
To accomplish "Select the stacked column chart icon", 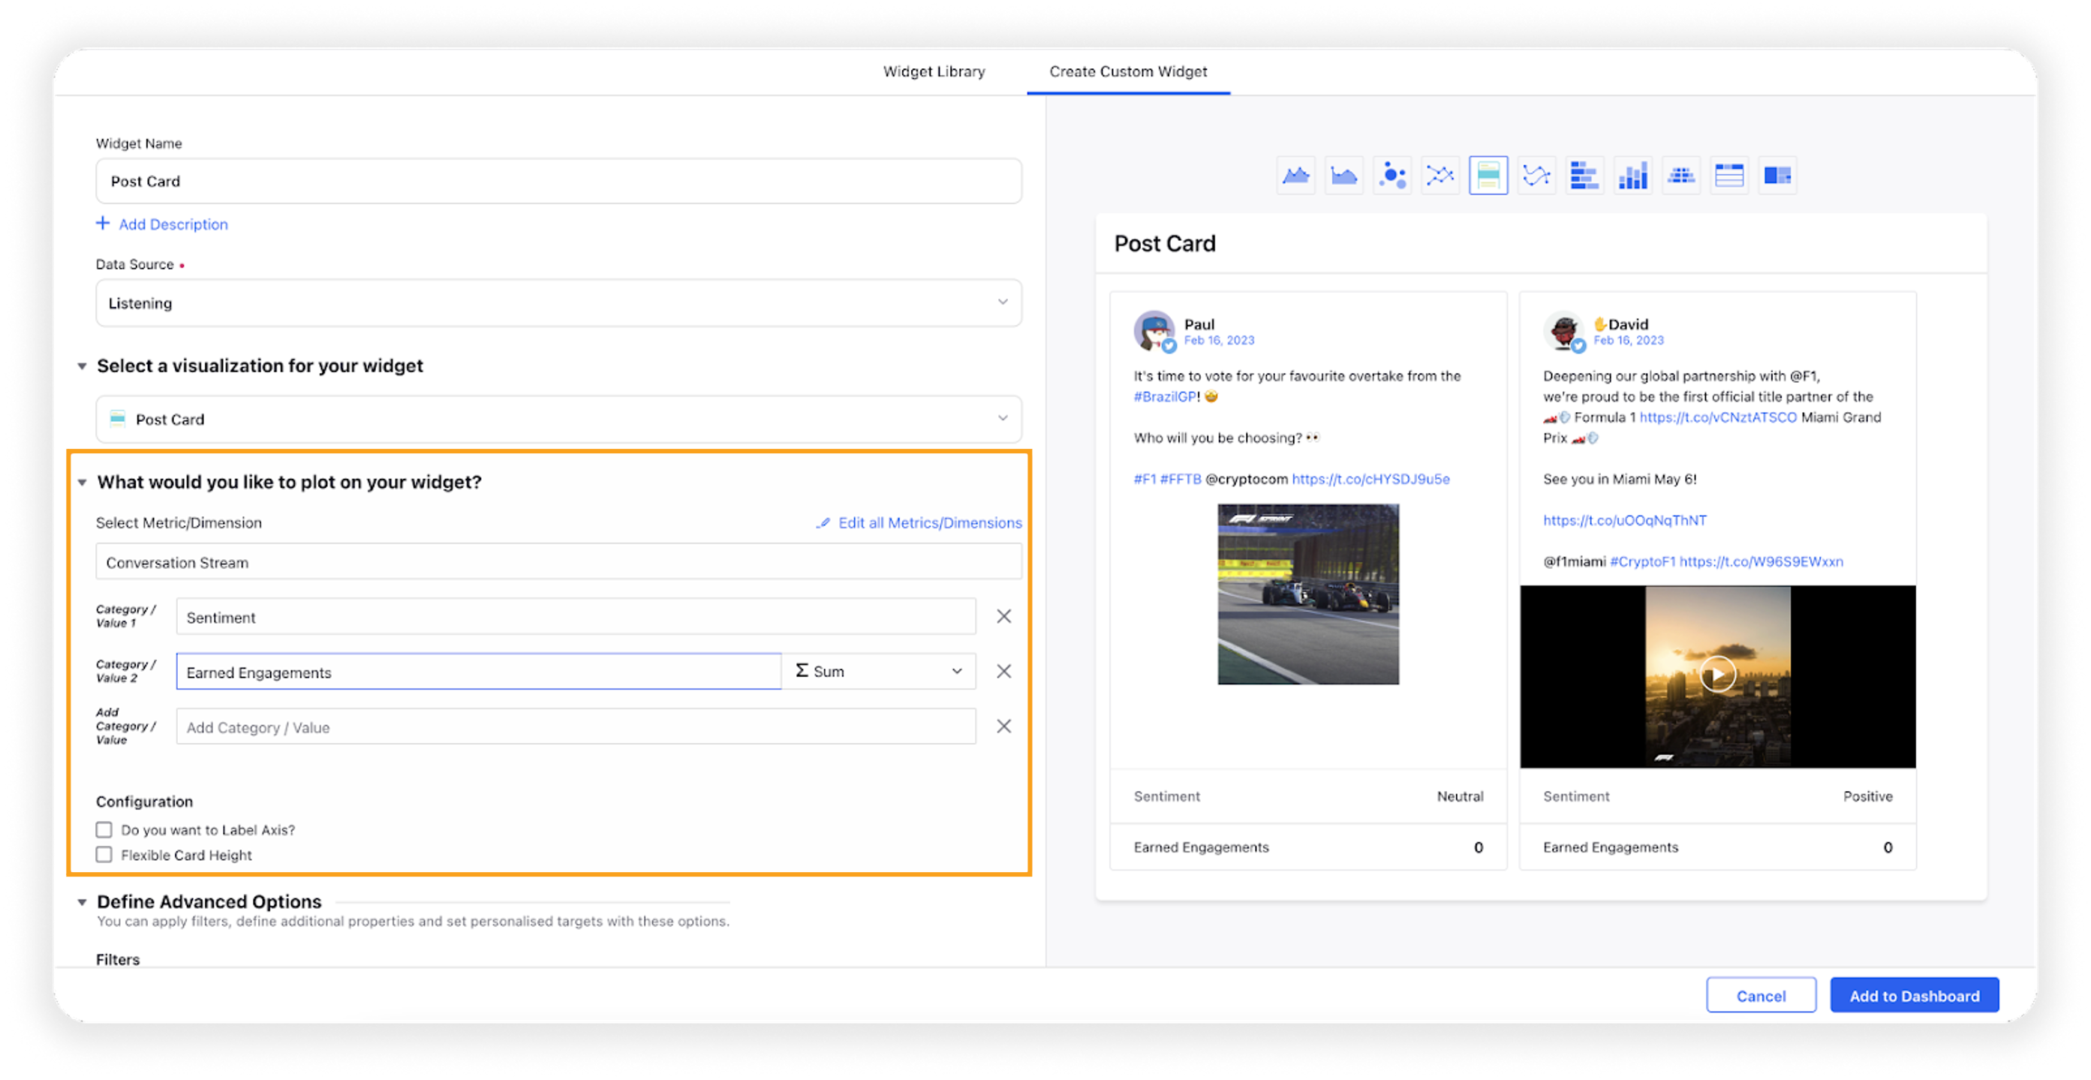I will 1632,176.
